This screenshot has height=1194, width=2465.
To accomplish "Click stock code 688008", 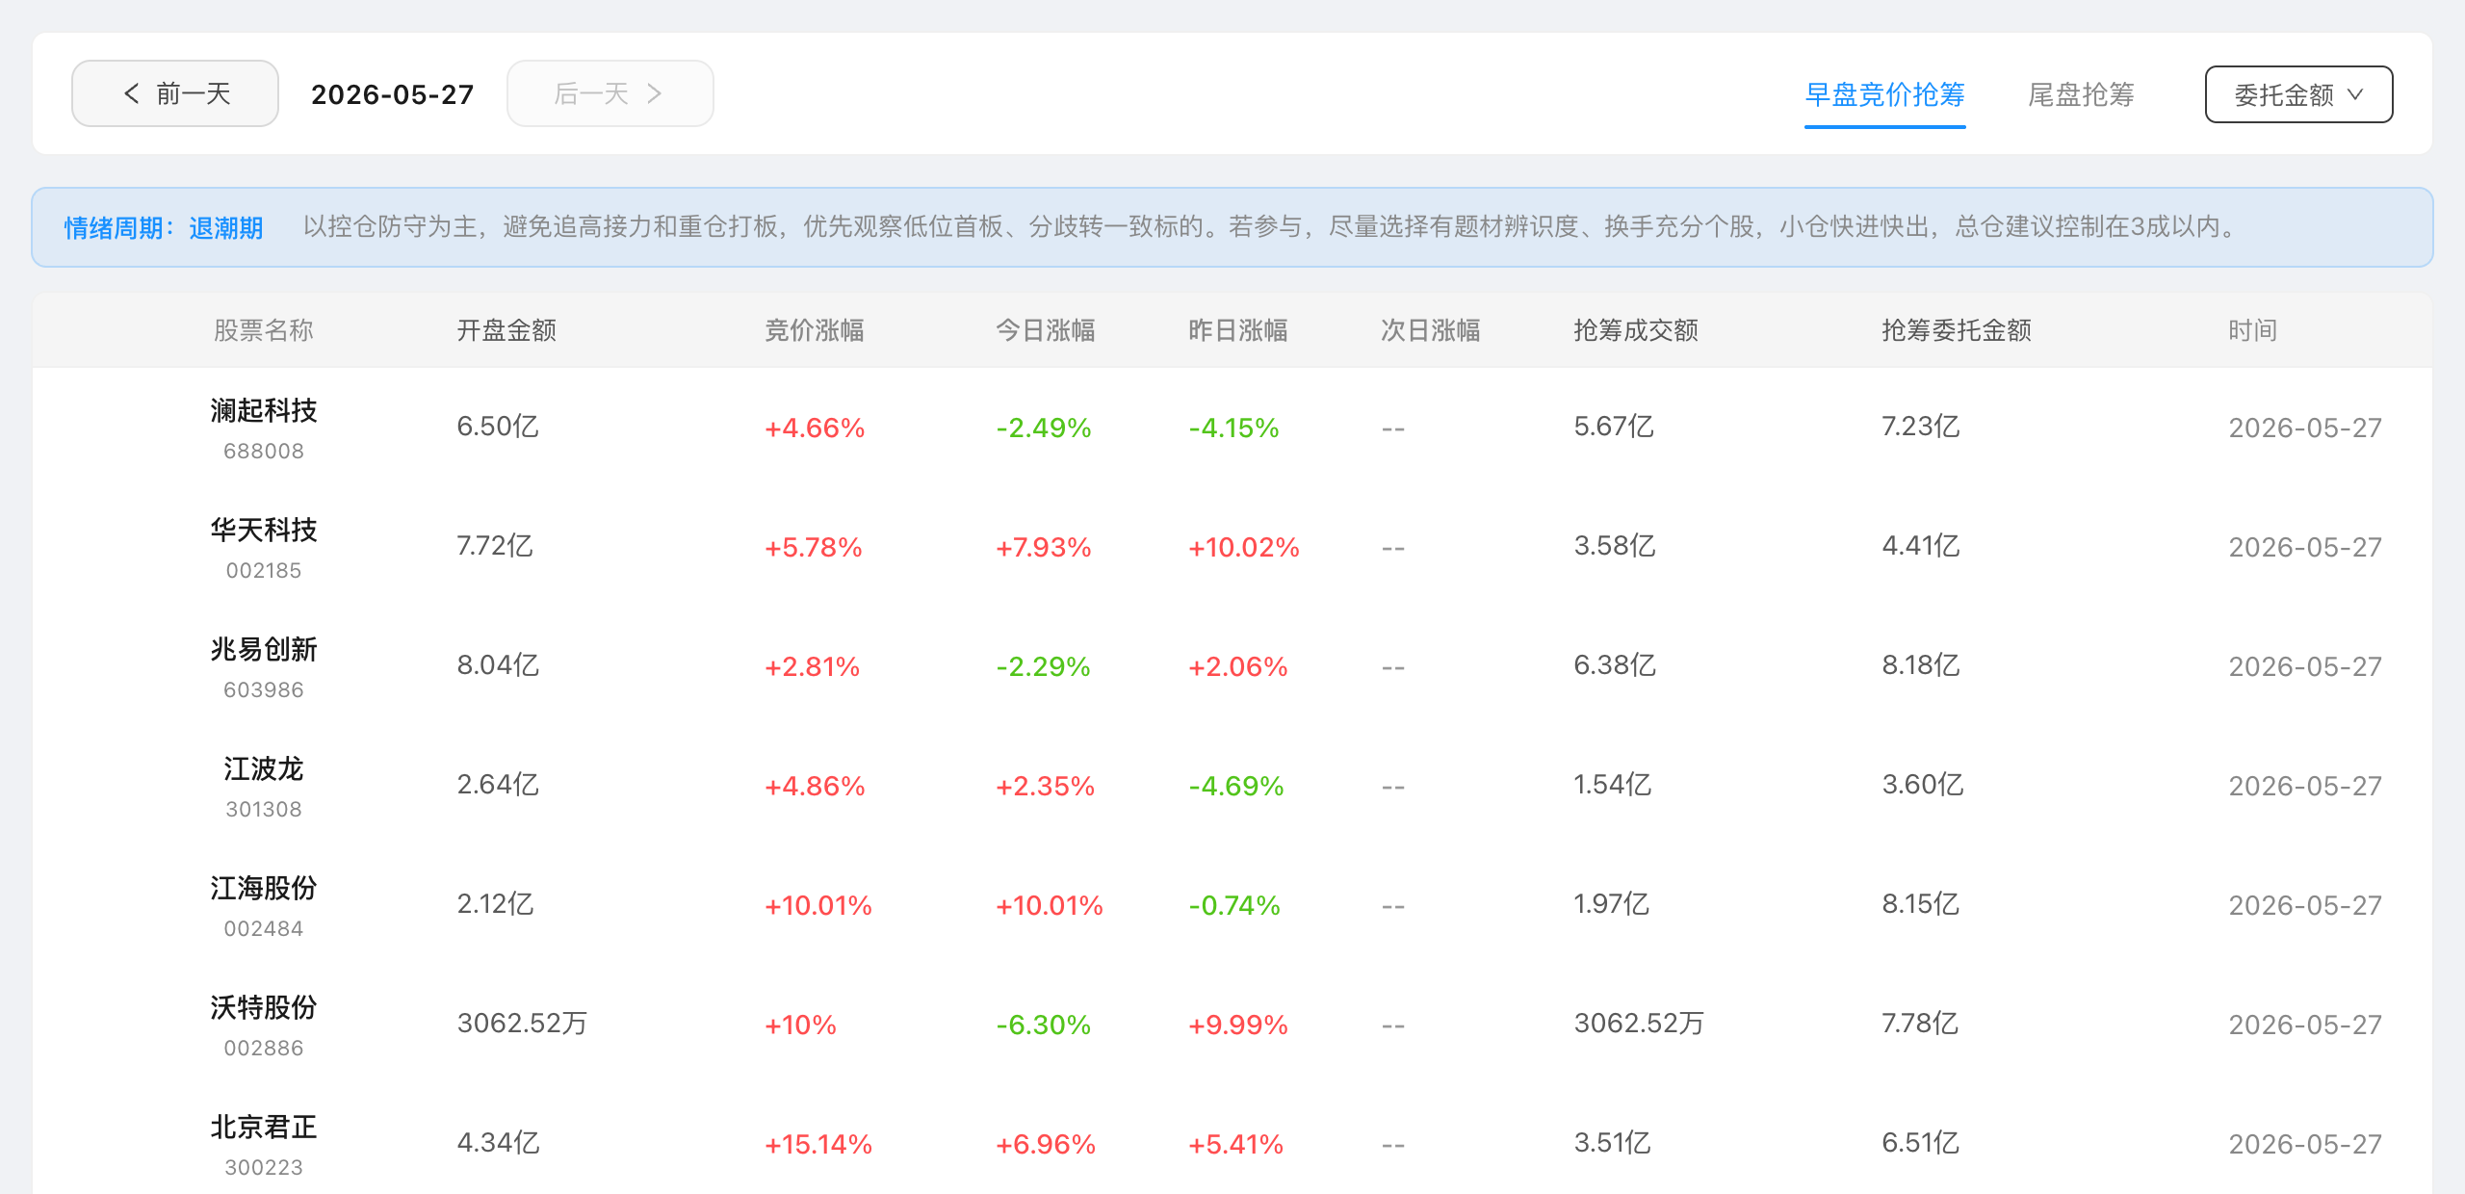I will [264, 451].
